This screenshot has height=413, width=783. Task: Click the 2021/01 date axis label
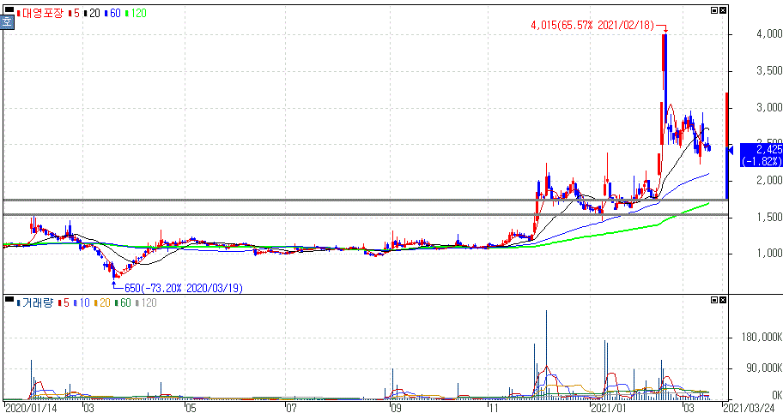609,408
